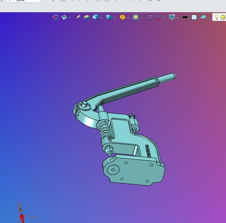
Task: Activate the magnifier zoom tool icon
Action: tap(136, 17)
